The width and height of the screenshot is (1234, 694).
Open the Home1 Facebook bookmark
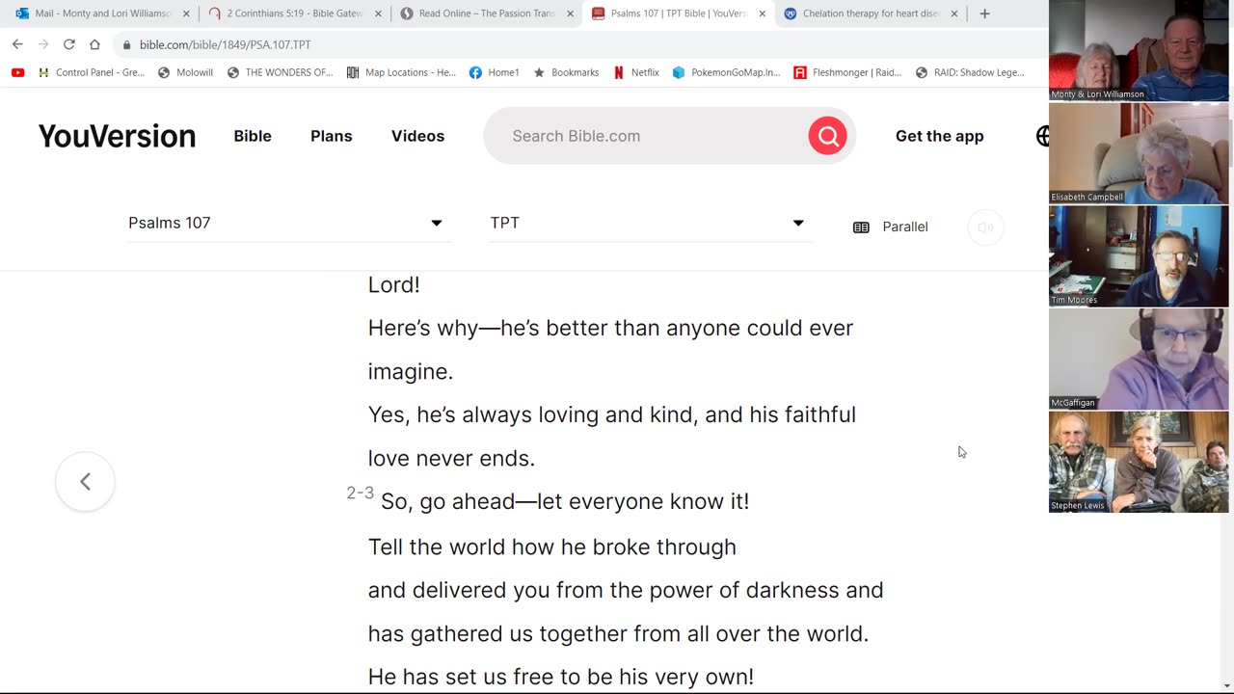[495, 72]
